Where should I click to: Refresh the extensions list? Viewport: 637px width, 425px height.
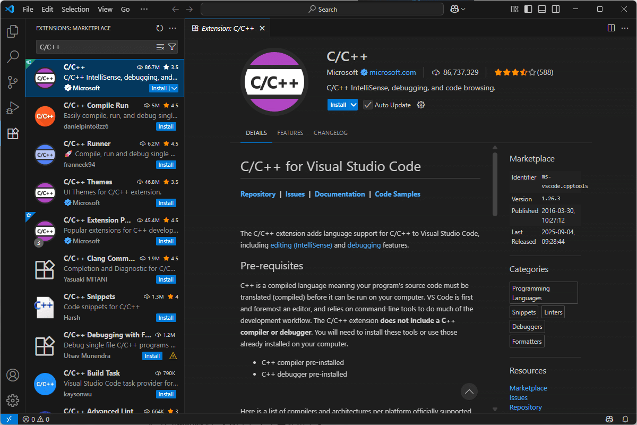click(159, 28)
